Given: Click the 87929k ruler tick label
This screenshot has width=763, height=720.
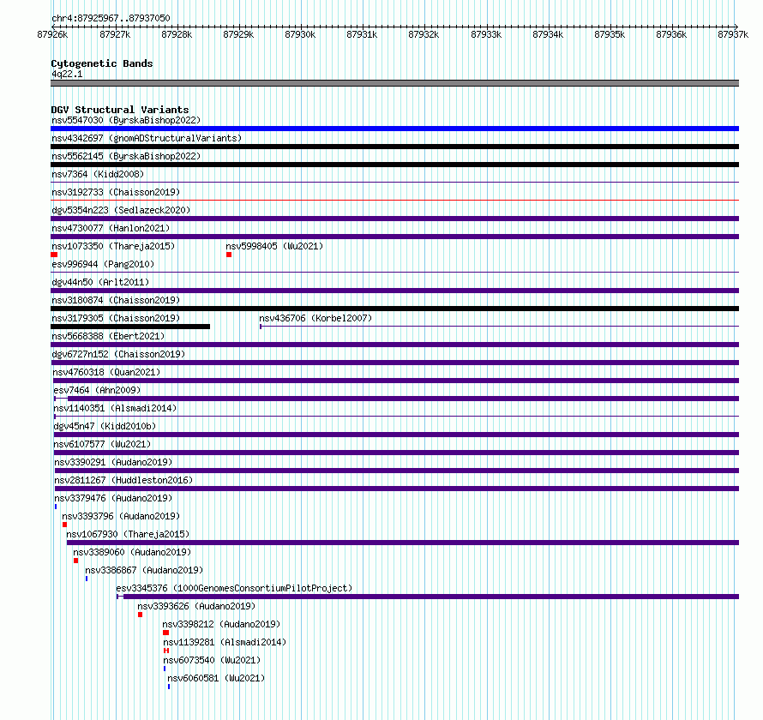Looking at the screenshot, I should point(238,34).
